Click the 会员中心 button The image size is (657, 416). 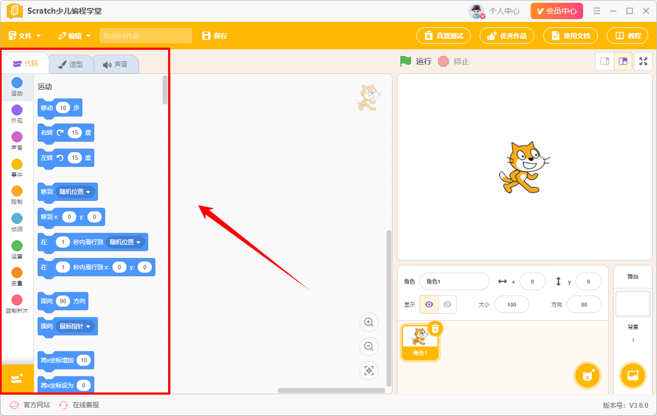tap(557, 11)
